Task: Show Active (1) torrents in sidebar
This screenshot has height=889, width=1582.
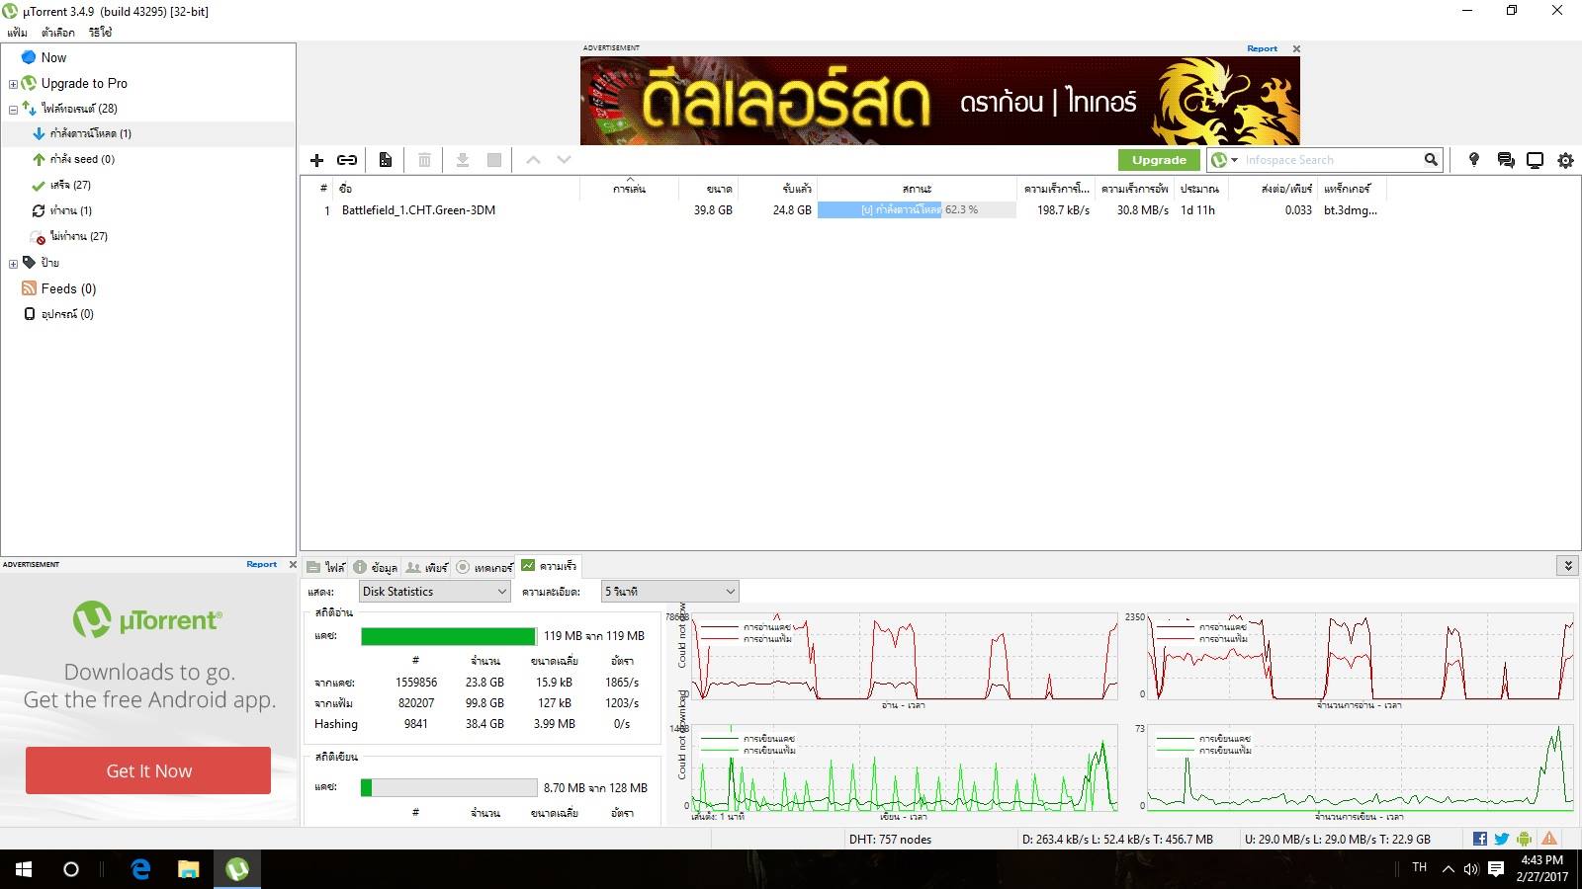Action: point(70,210)
